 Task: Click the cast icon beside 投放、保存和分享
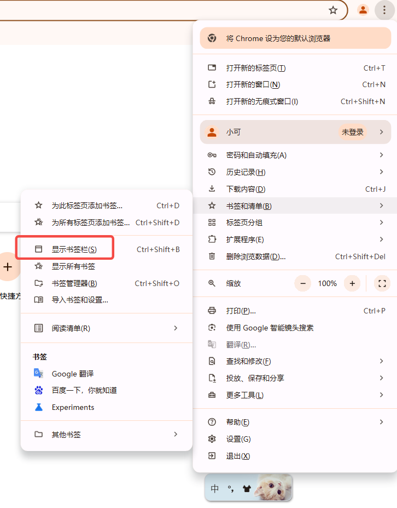tap(212, 378)
